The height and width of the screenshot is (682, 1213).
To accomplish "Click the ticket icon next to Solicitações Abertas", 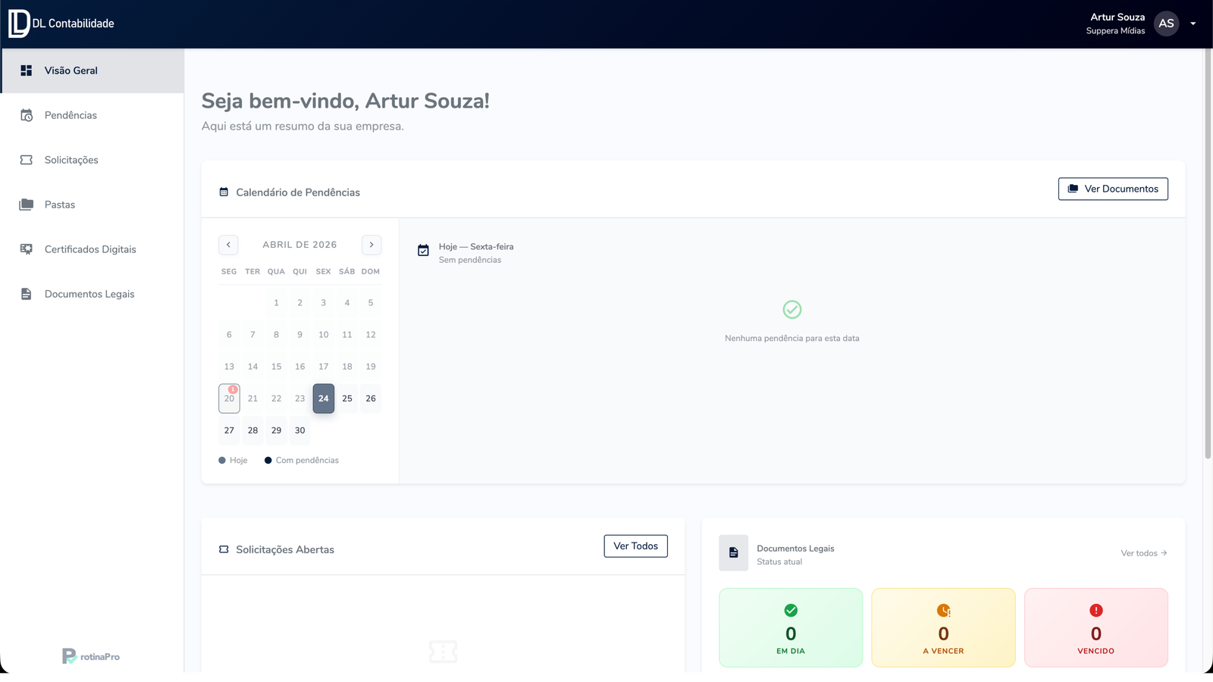I will pos(224,549).
